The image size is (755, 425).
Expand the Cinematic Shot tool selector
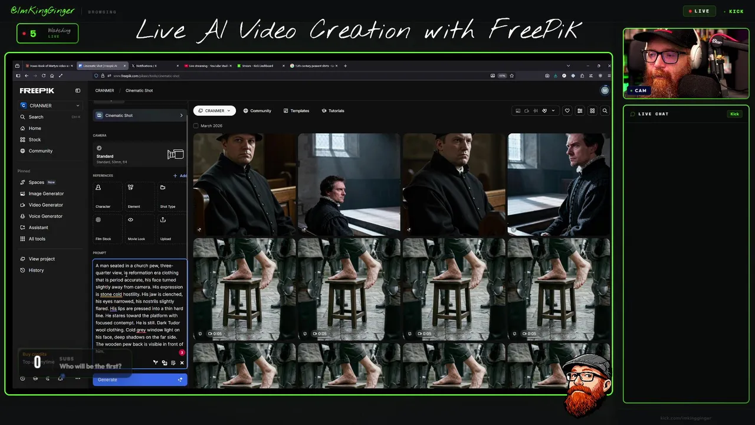[140, 116]
